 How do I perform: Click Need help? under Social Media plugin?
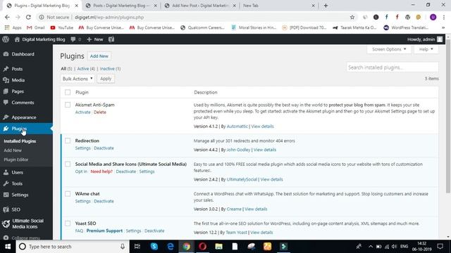tap(101, 171)
